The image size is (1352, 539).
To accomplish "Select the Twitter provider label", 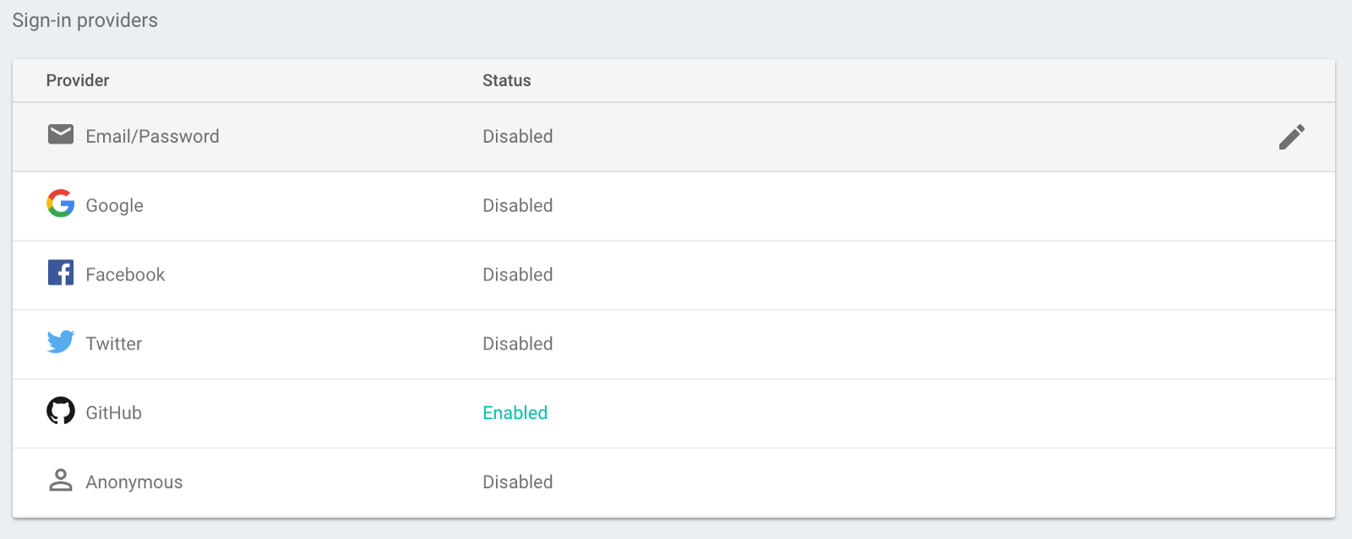I will [x=114, y=345].
